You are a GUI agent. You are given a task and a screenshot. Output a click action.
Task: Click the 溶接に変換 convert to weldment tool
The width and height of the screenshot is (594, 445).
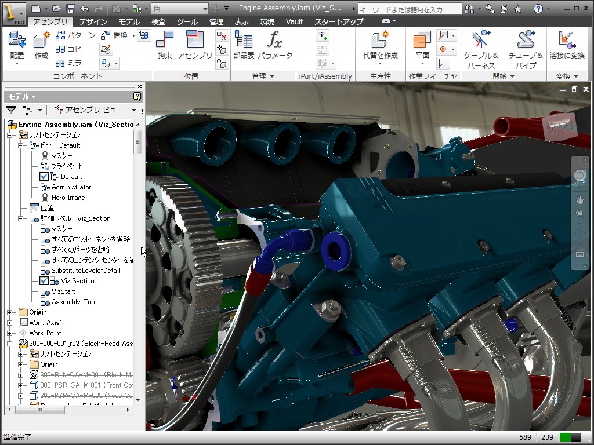point(567,45)
